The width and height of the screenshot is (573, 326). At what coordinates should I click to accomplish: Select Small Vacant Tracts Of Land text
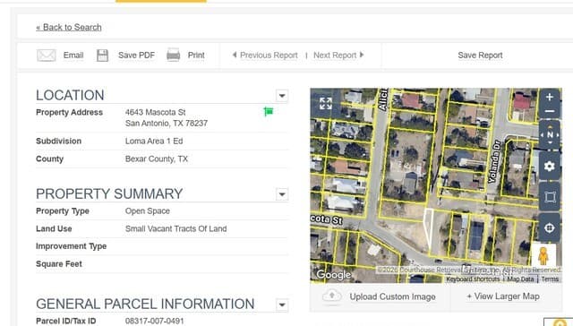click(175, 228)
